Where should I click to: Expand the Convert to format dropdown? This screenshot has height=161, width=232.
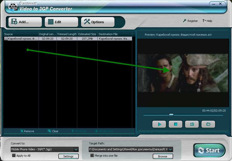tap(76, 149)
